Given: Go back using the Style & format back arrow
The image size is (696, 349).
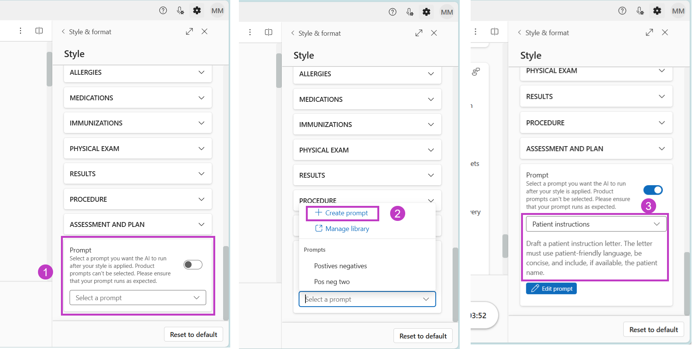Looking at the screenshot, I should click(63, 32).
